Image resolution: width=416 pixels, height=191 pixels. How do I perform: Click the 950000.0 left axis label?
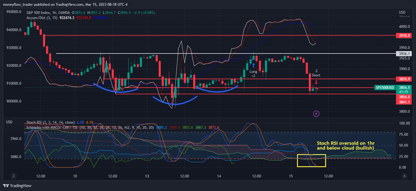[x=14, y=12]
